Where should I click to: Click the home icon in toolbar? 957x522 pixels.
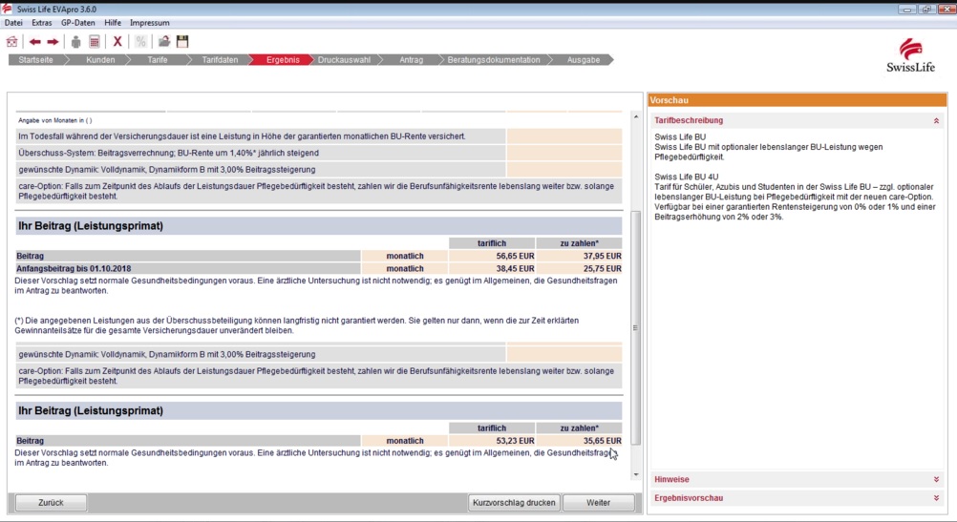click(x=11, y=42)
